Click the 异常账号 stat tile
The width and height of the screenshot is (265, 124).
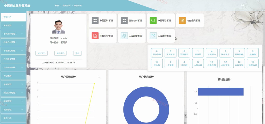pos(184,53)
